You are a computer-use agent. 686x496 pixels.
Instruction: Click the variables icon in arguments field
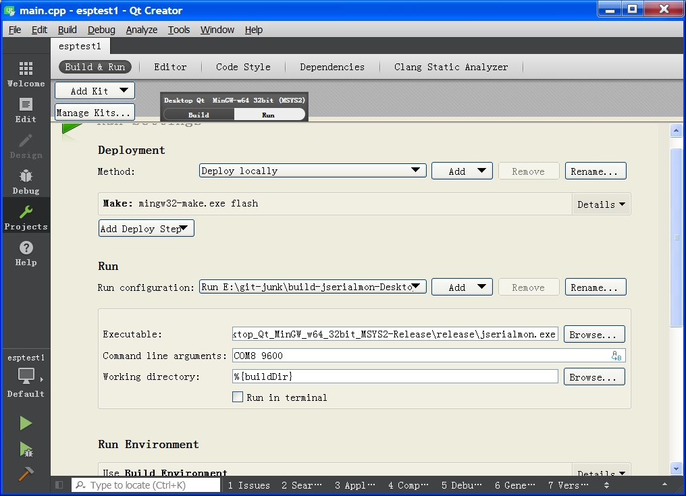tap(616, 356)
